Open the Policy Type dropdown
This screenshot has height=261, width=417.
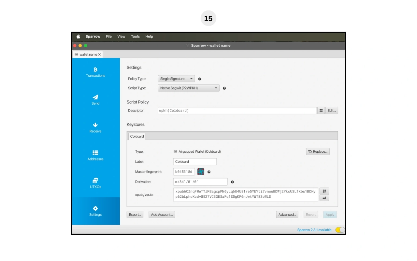(x=176, y=79)
